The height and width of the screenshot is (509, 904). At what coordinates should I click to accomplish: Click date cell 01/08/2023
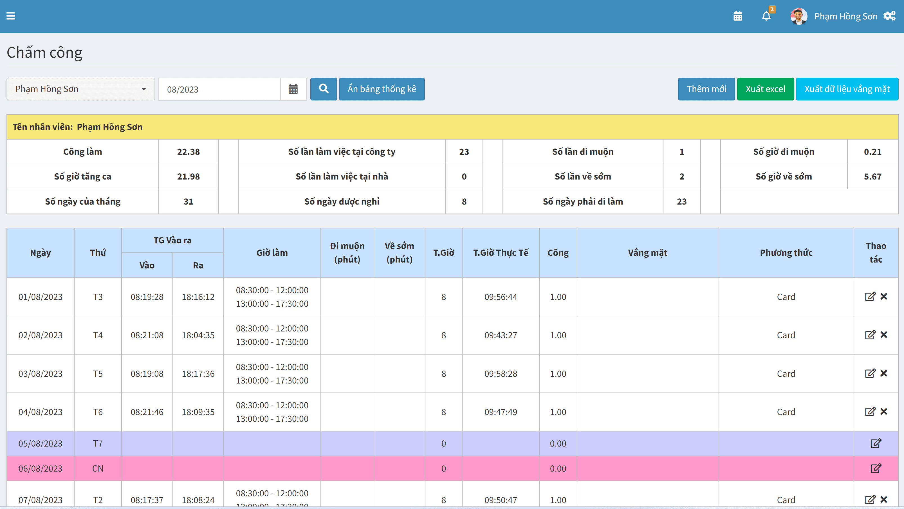[40, 297]
